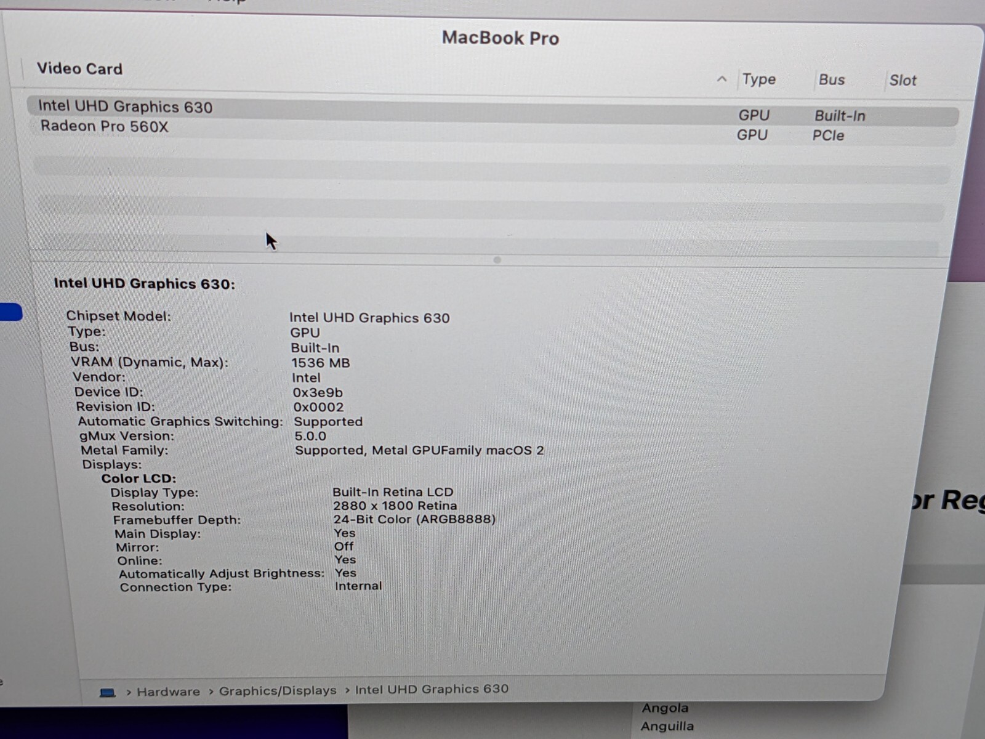The height and width of the screenshot is (739, 985).
Task: Click the PCIe bus cell in the Radeon row
Action: coord(828,135)
